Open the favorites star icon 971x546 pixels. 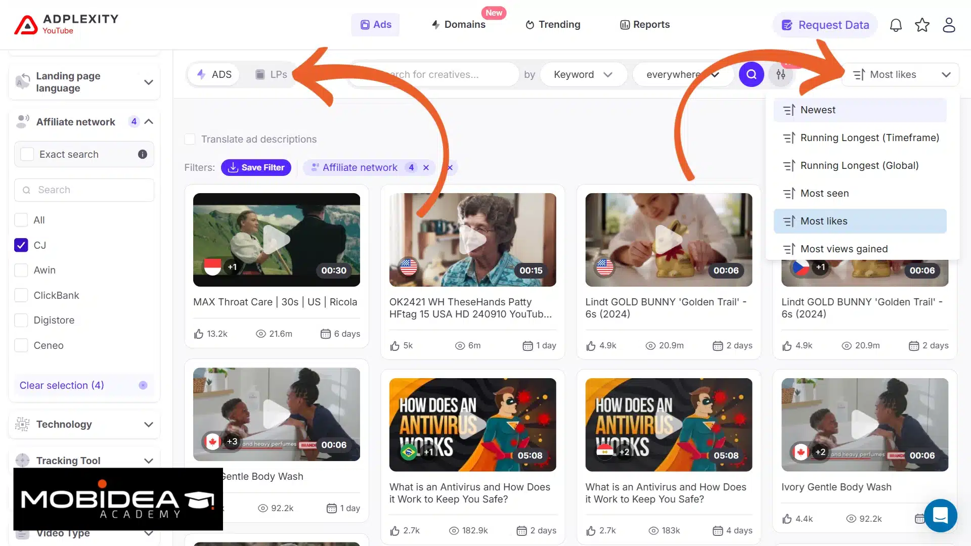pos(922,25)
